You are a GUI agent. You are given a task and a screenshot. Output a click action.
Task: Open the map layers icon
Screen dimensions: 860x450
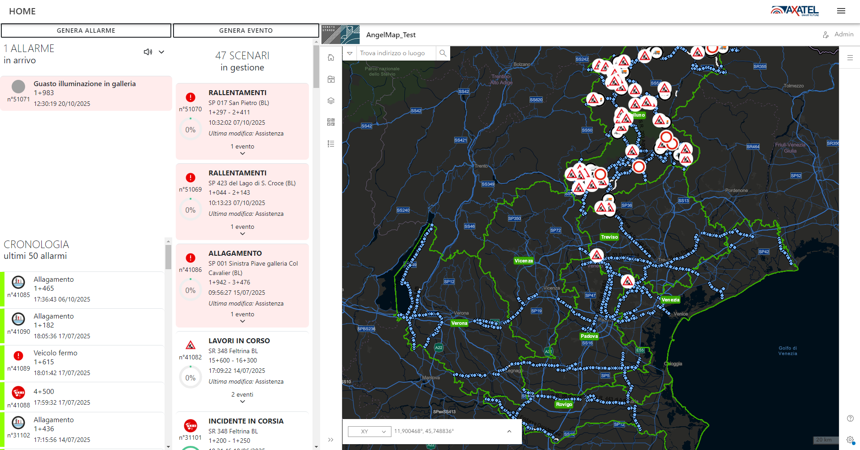pos(331,100)
